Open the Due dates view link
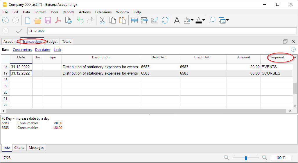 pyautogui.click(x=43, y=50)
